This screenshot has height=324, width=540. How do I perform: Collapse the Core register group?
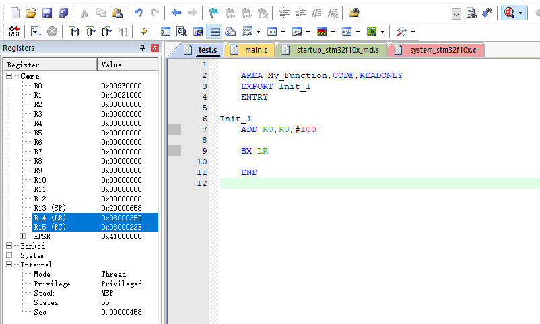coord(9,76)
